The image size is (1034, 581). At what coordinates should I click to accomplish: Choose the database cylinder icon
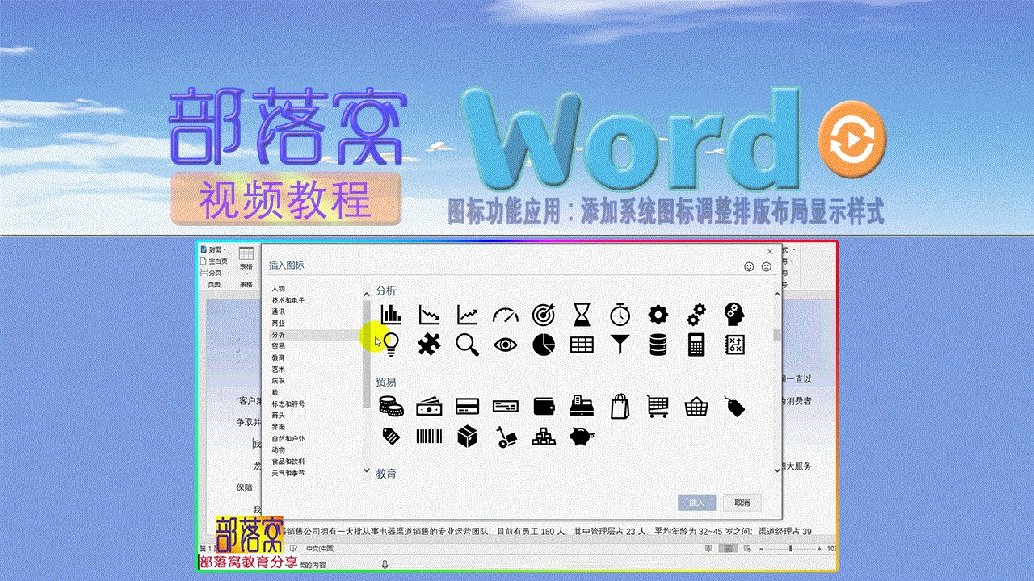point(658,345)
